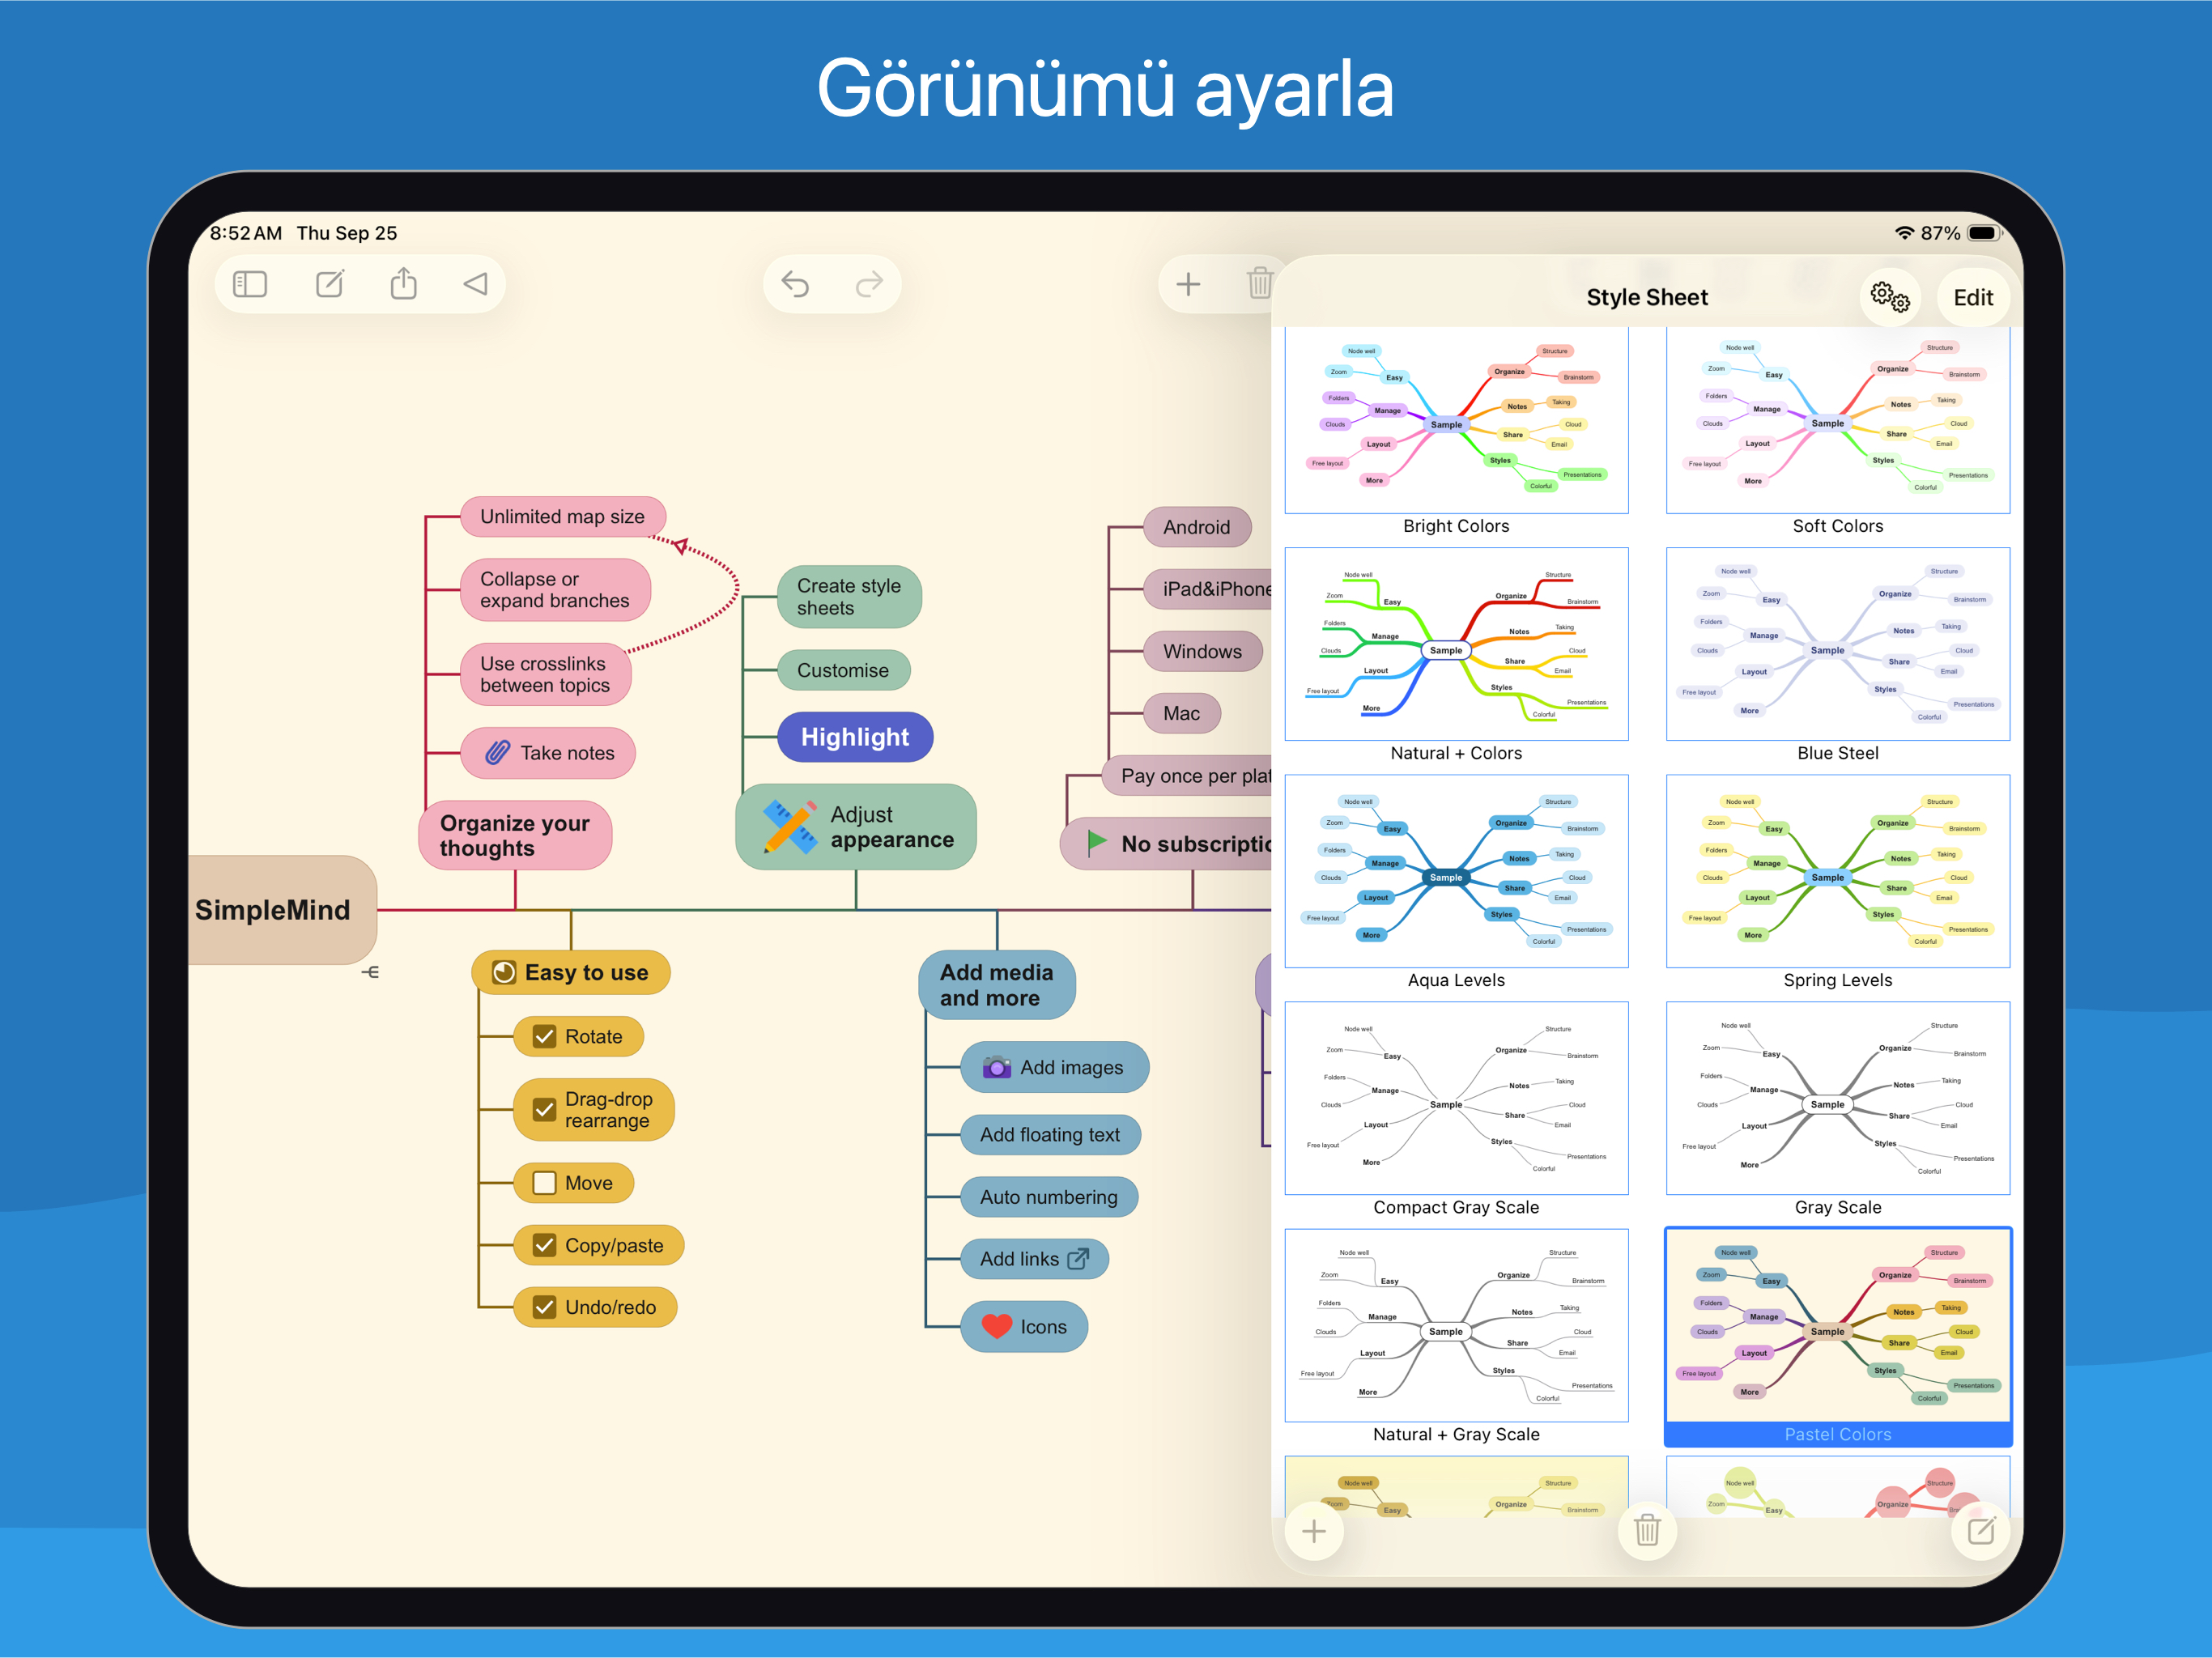Pick the Pastel Colors color scheme
Viewport: 2212px width, 1658px height.
[x=1837, y=1329]
